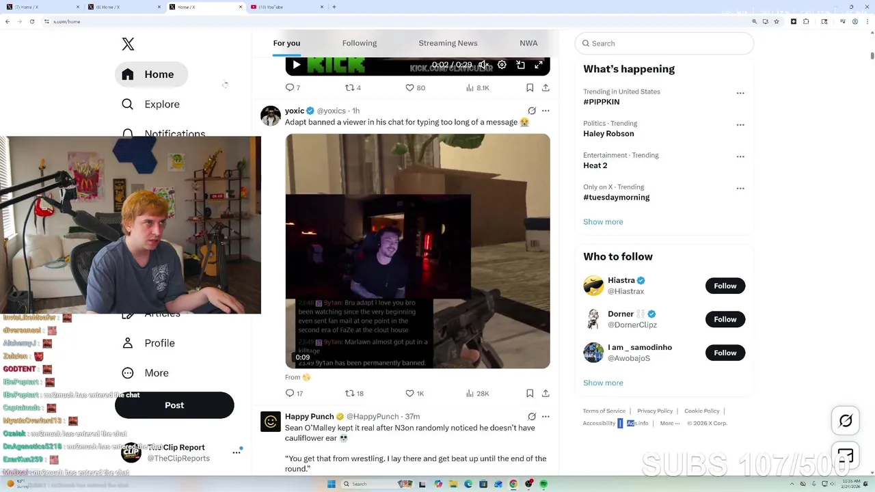The height and width of the screenshot is (492, 875).
Task: Open Kick video playback settings gear
Action: pyautogui.click(x=502, y=65)
